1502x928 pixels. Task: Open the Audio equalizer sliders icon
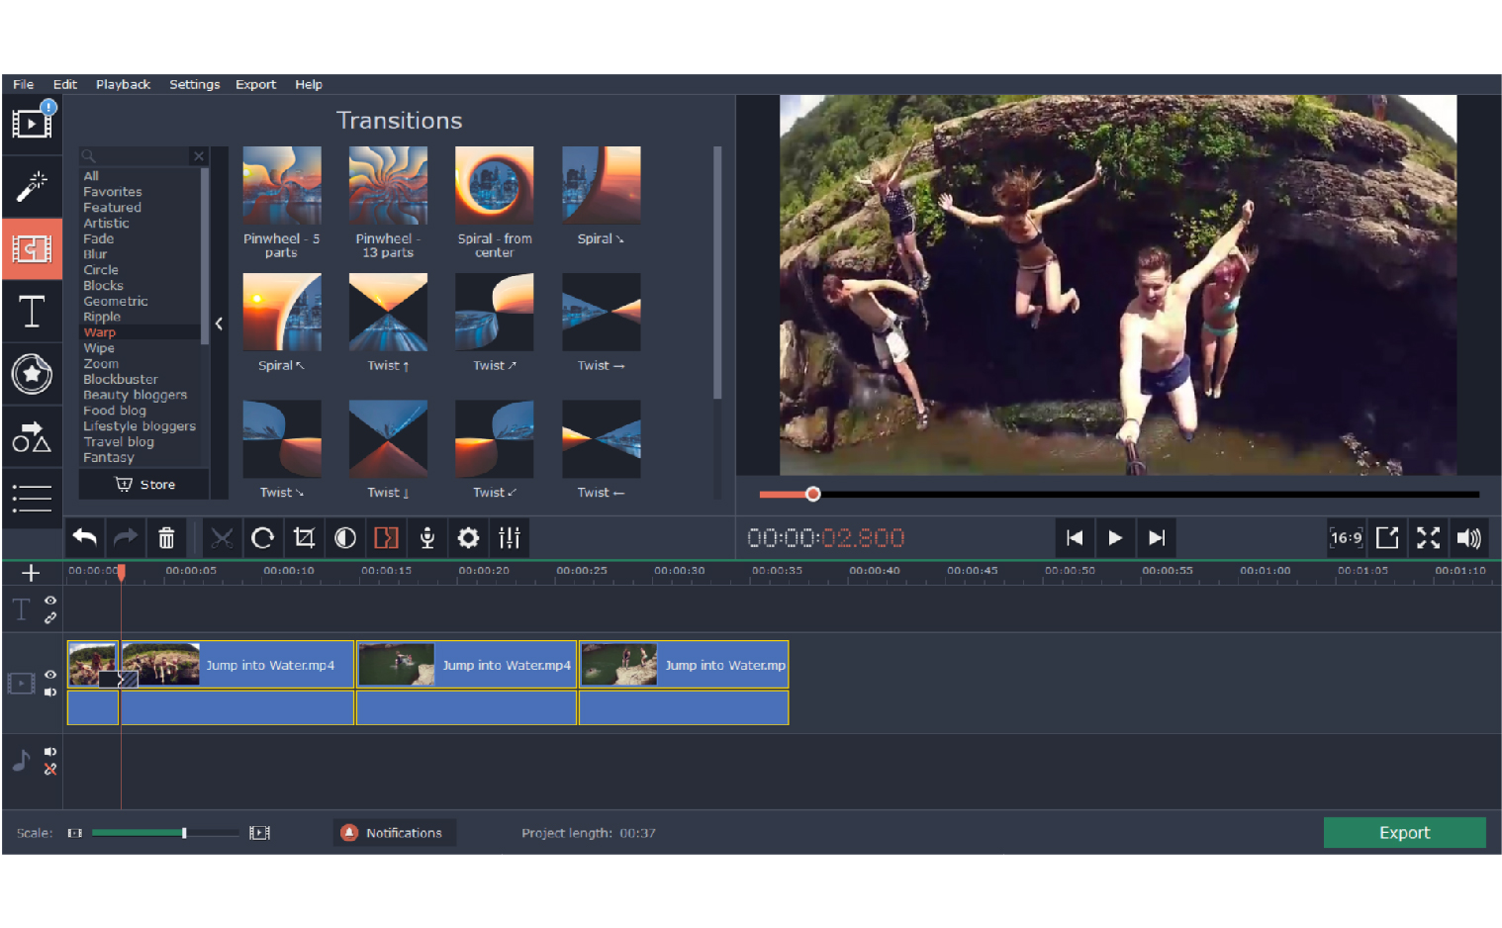[510, 537]
